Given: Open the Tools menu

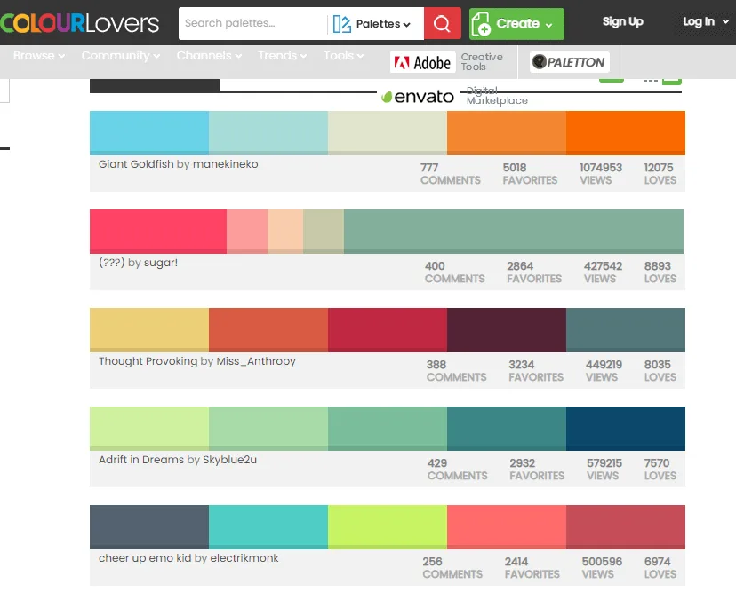Looking at the screenshot, I should click(343, 55).
